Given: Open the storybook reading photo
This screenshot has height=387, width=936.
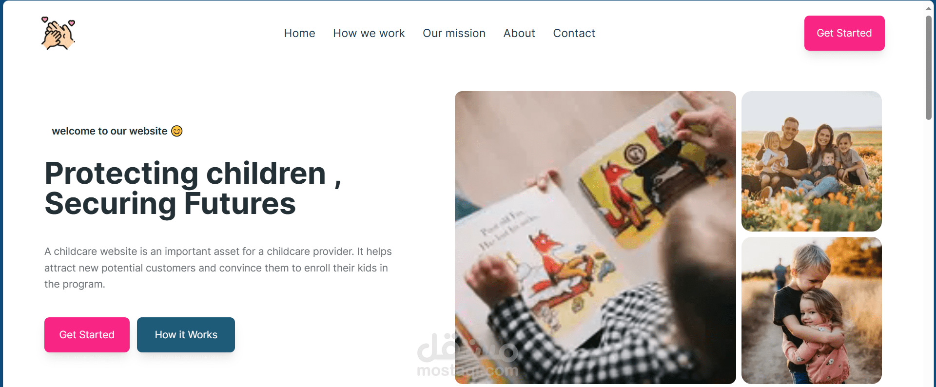Looking at the screenshot, I should tap(595, 237).
